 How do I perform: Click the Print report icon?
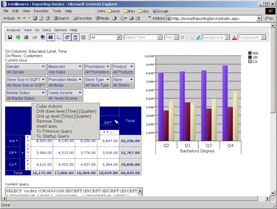pyautogui.click(x=27, y=37)
